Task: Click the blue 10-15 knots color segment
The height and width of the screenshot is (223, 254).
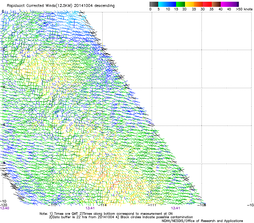Action: click(x=172, y=4)
